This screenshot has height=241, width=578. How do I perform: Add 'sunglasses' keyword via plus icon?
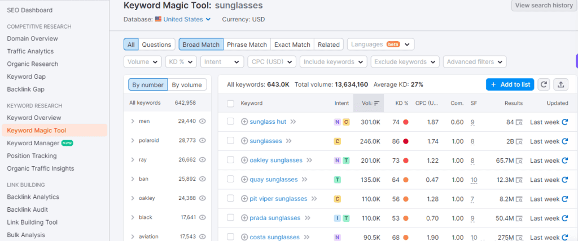(x=244, y=141)
